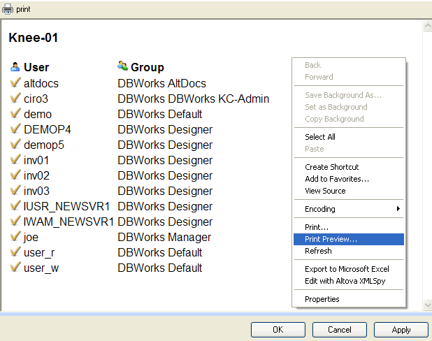Select Print... in the context menu
Screen dimensions: 432x341
[349, 227]
